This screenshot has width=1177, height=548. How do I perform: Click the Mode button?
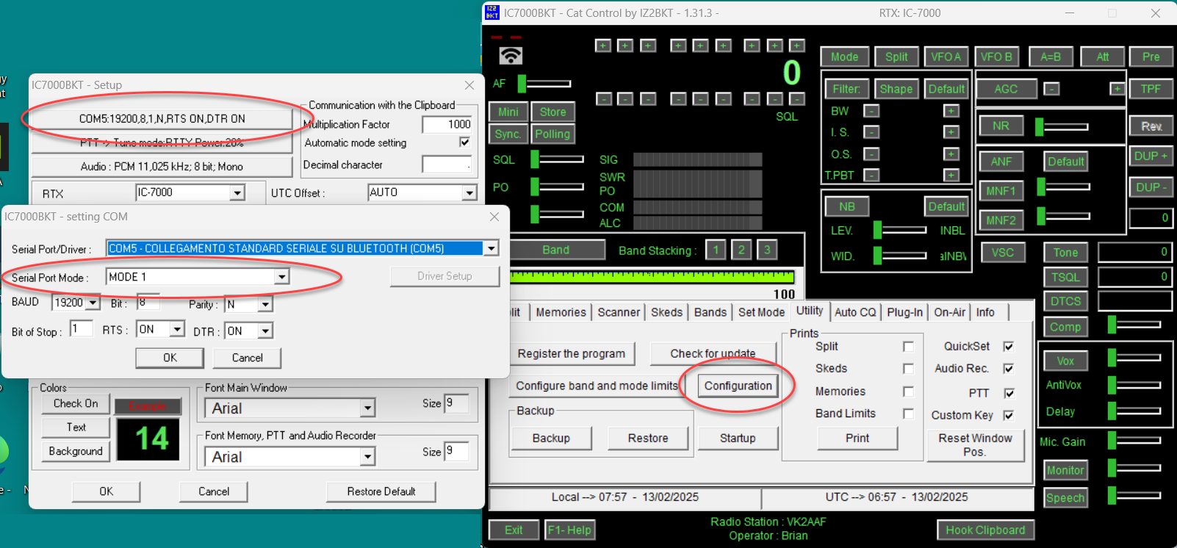pyautogui.click(x=844, y=57)
